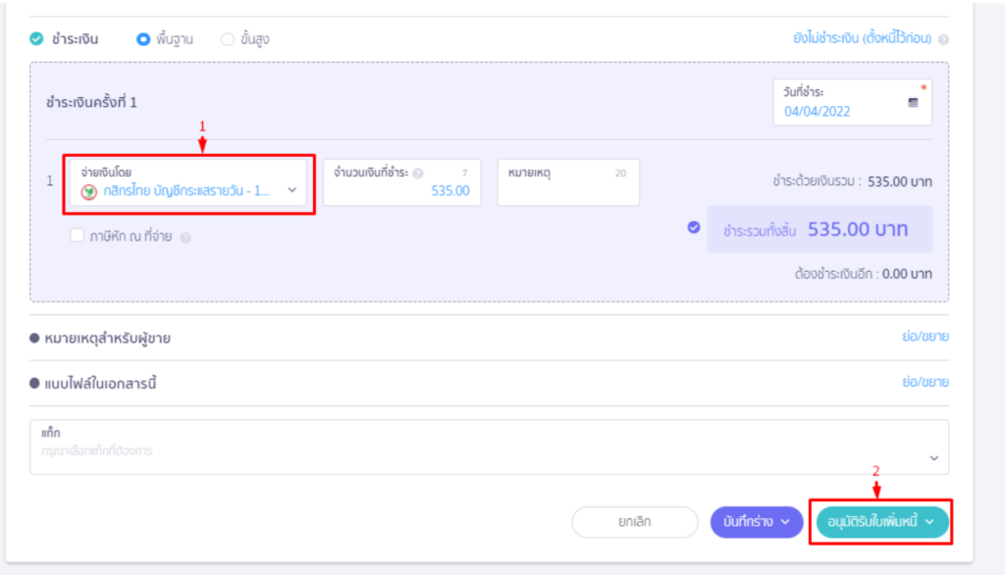Click the หมายเหตุ note input field
This screenshot has height=575, width=1005.
[568, 183]
